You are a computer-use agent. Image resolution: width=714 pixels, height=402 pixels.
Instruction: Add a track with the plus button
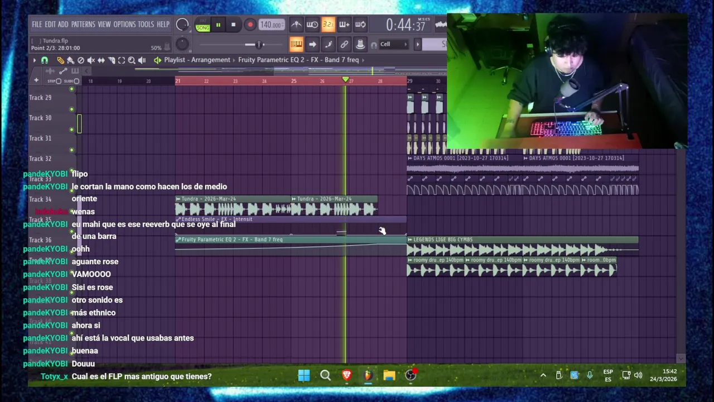tap(36, 80)
